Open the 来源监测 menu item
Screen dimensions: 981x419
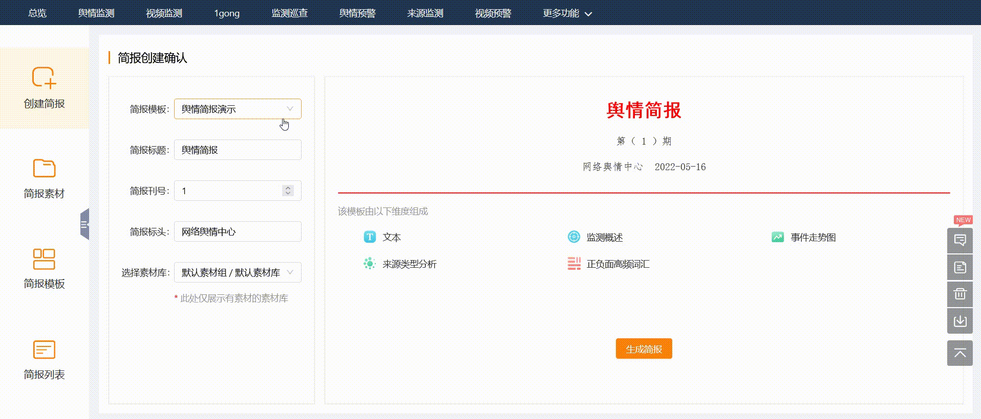pyautogui.click(x=425, y=13)
